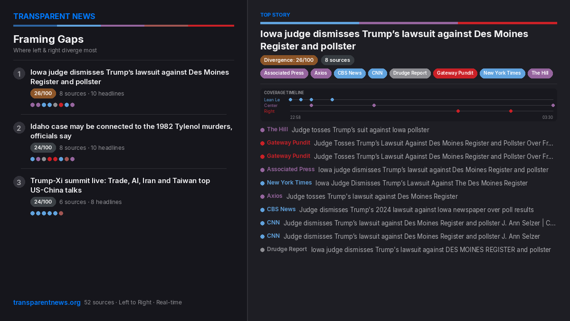Click the top story main headline

coord(394,40)
